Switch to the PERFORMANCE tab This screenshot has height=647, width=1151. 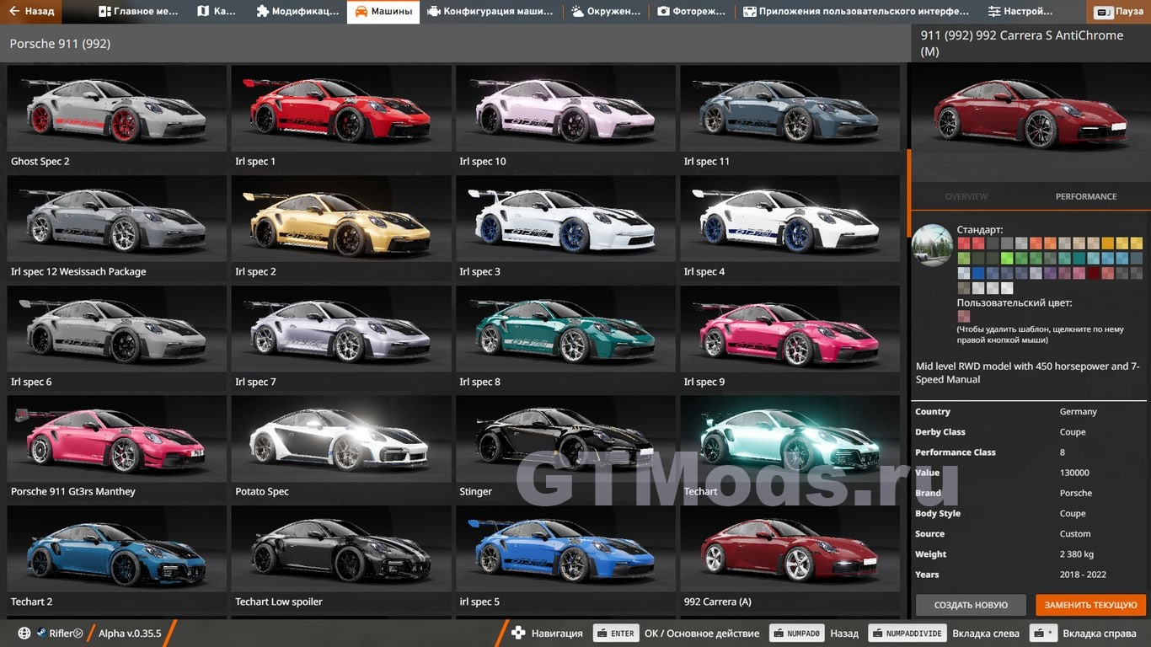click(1085, 196)
